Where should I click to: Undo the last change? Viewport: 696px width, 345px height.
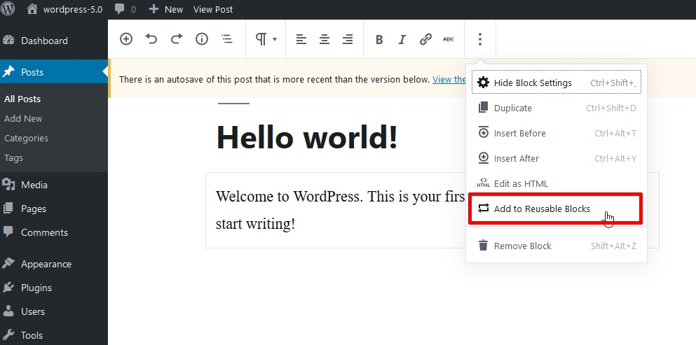(151, 39)
